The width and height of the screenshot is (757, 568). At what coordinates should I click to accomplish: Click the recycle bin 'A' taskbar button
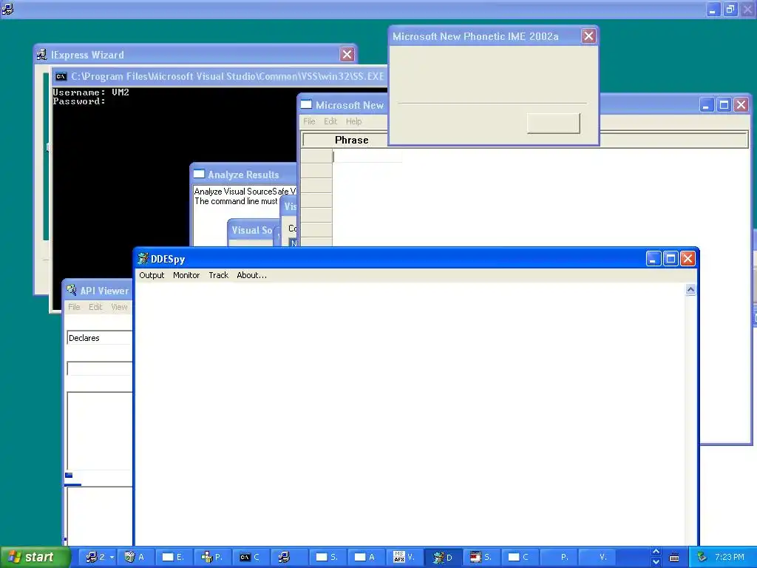135,558
